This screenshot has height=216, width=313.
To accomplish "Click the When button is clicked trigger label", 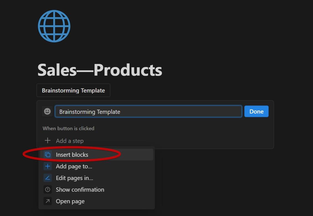I will (68, 128).
